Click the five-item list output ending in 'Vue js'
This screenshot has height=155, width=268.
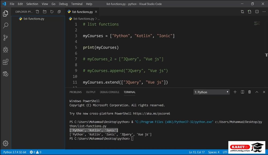point(110,134)
